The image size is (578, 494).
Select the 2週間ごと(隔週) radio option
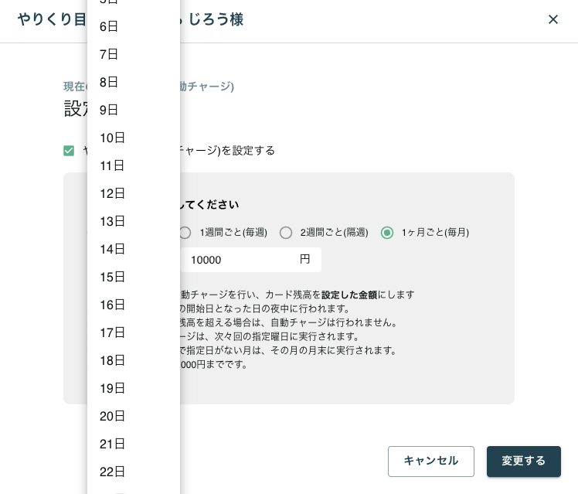(286, 233)
